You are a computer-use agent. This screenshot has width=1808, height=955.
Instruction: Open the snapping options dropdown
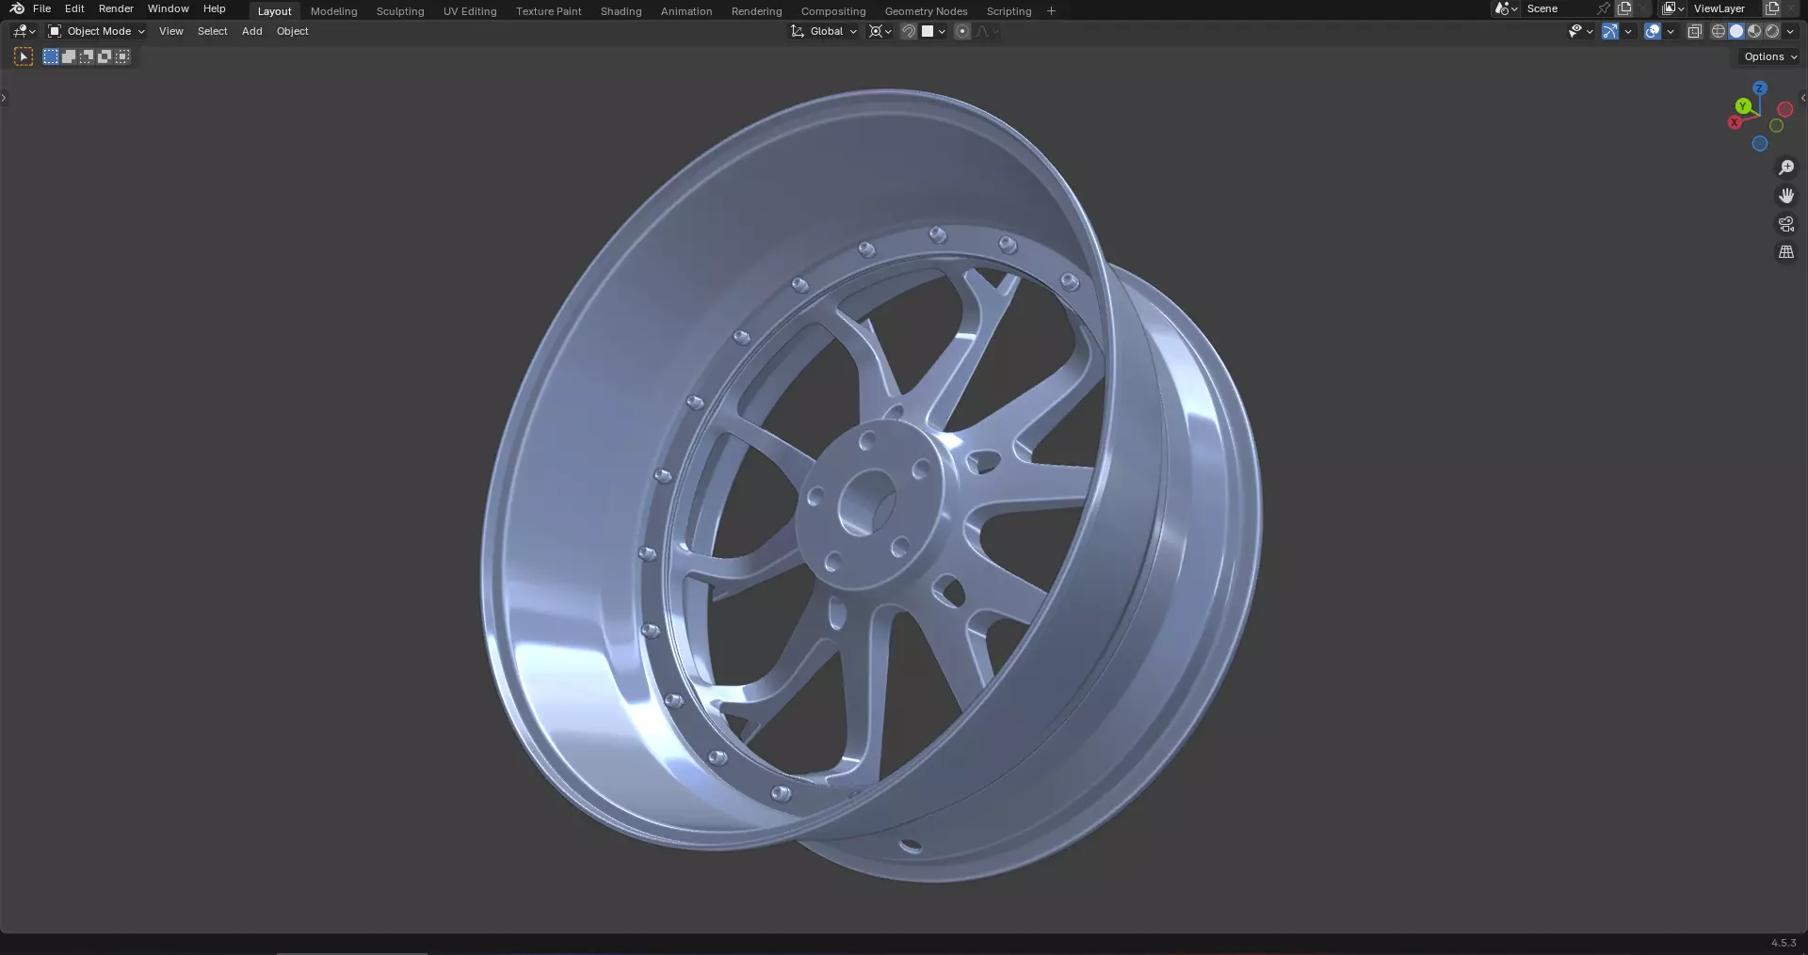coord(933,31)
